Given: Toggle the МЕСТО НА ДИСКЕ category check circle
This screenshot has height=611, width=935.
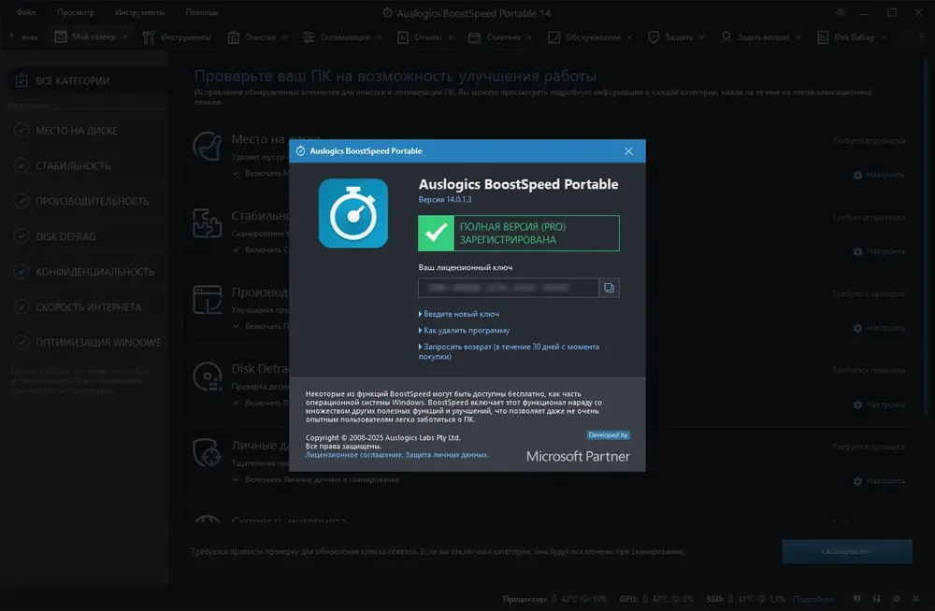Looking at the screenshot, I should click(22, 131).
